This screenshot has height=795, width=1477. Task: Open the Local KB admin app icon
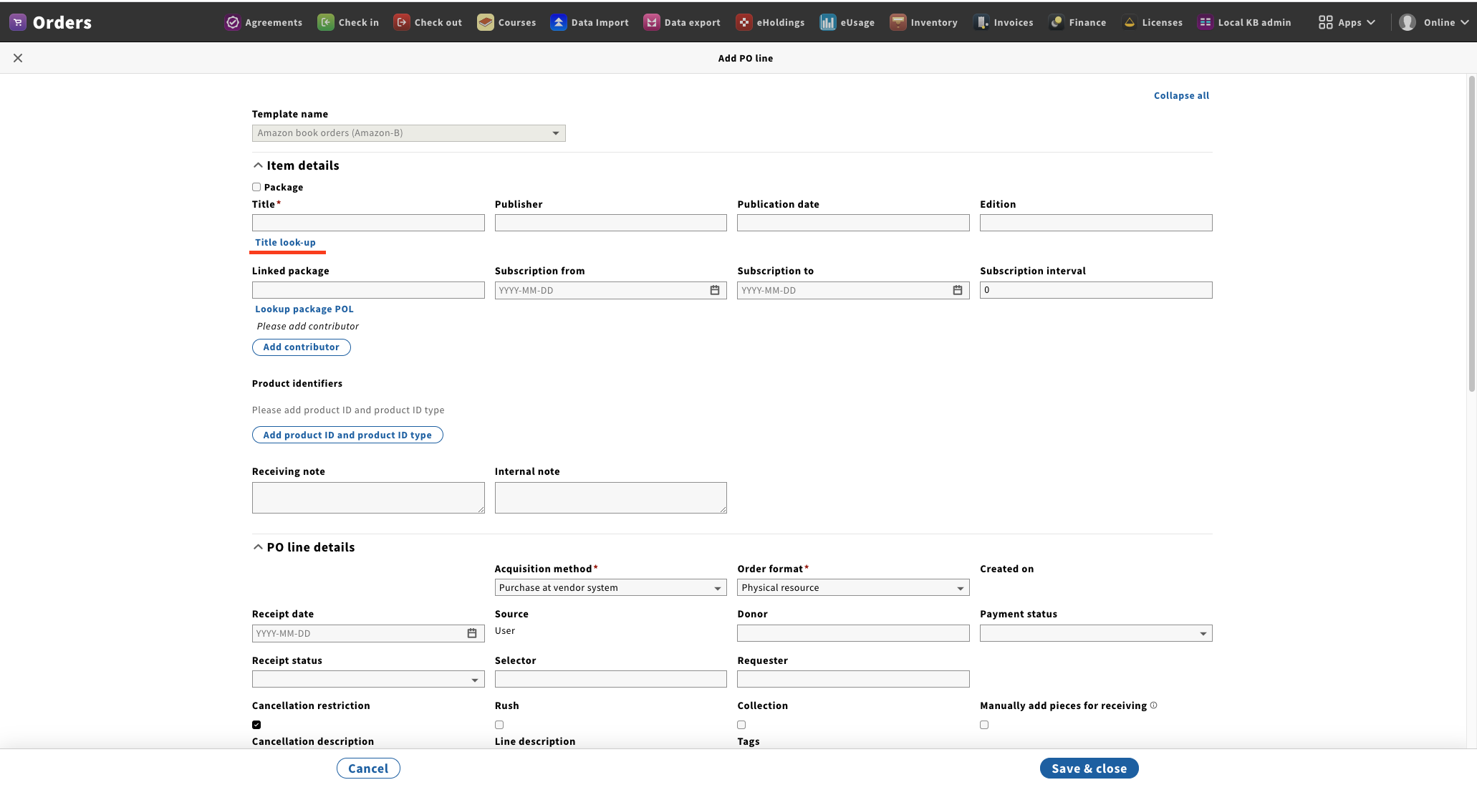pos(1206,22)
